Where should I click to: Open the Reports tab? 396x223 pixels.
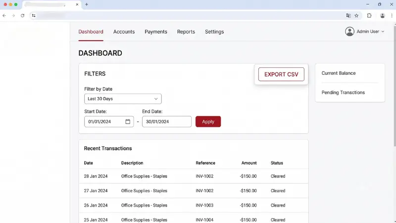[x=186, y=32]
